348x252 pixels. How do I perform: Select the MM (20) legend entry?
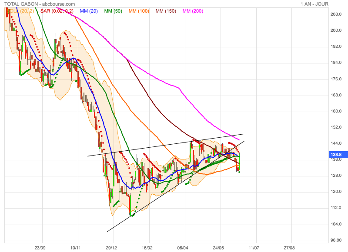(x=89, y=11)
